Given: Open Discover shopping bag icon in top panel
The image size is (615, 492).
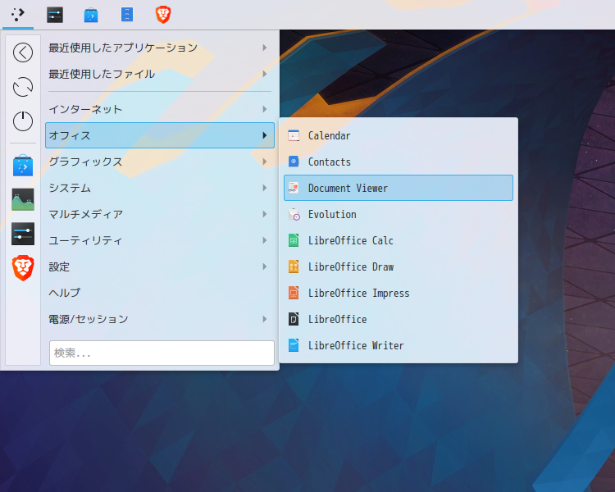Looking at the screenshot, I should 91,14.
